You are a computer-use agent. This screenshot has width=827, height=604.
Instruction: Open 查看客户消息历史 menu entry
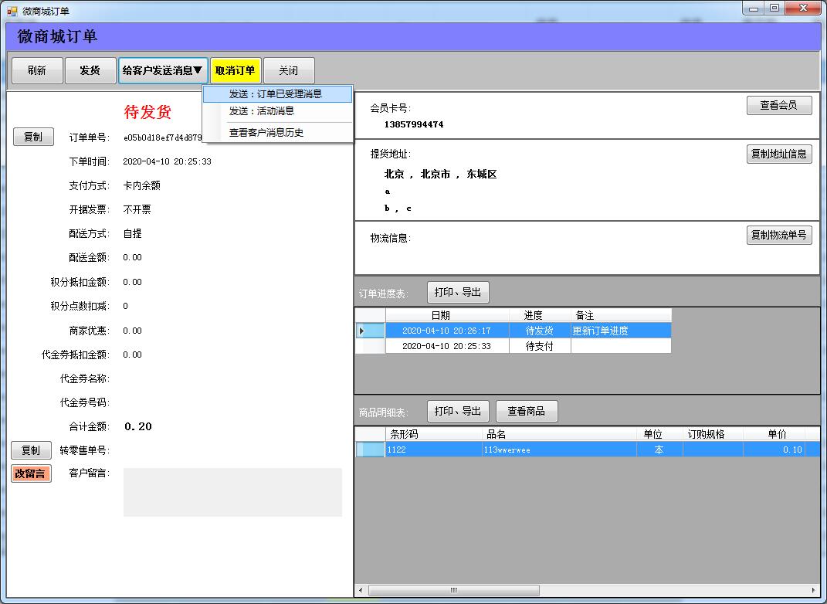click(x=277, y=133)
